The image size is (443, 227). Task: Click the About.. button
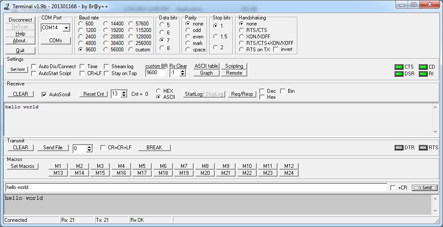(20, 41)
